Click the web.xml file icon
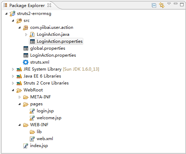This screenshot has height=154, width=186. 32,139
